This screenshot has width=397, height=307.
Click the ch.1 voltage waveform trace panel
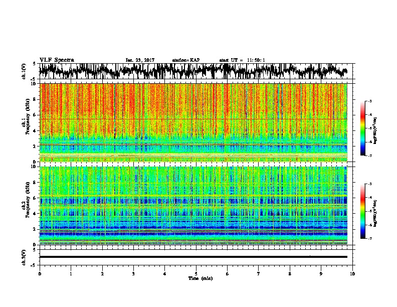[196, 71]
